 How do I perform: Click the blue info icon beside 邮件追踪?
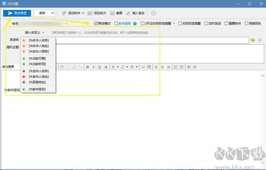click(135, 24)
